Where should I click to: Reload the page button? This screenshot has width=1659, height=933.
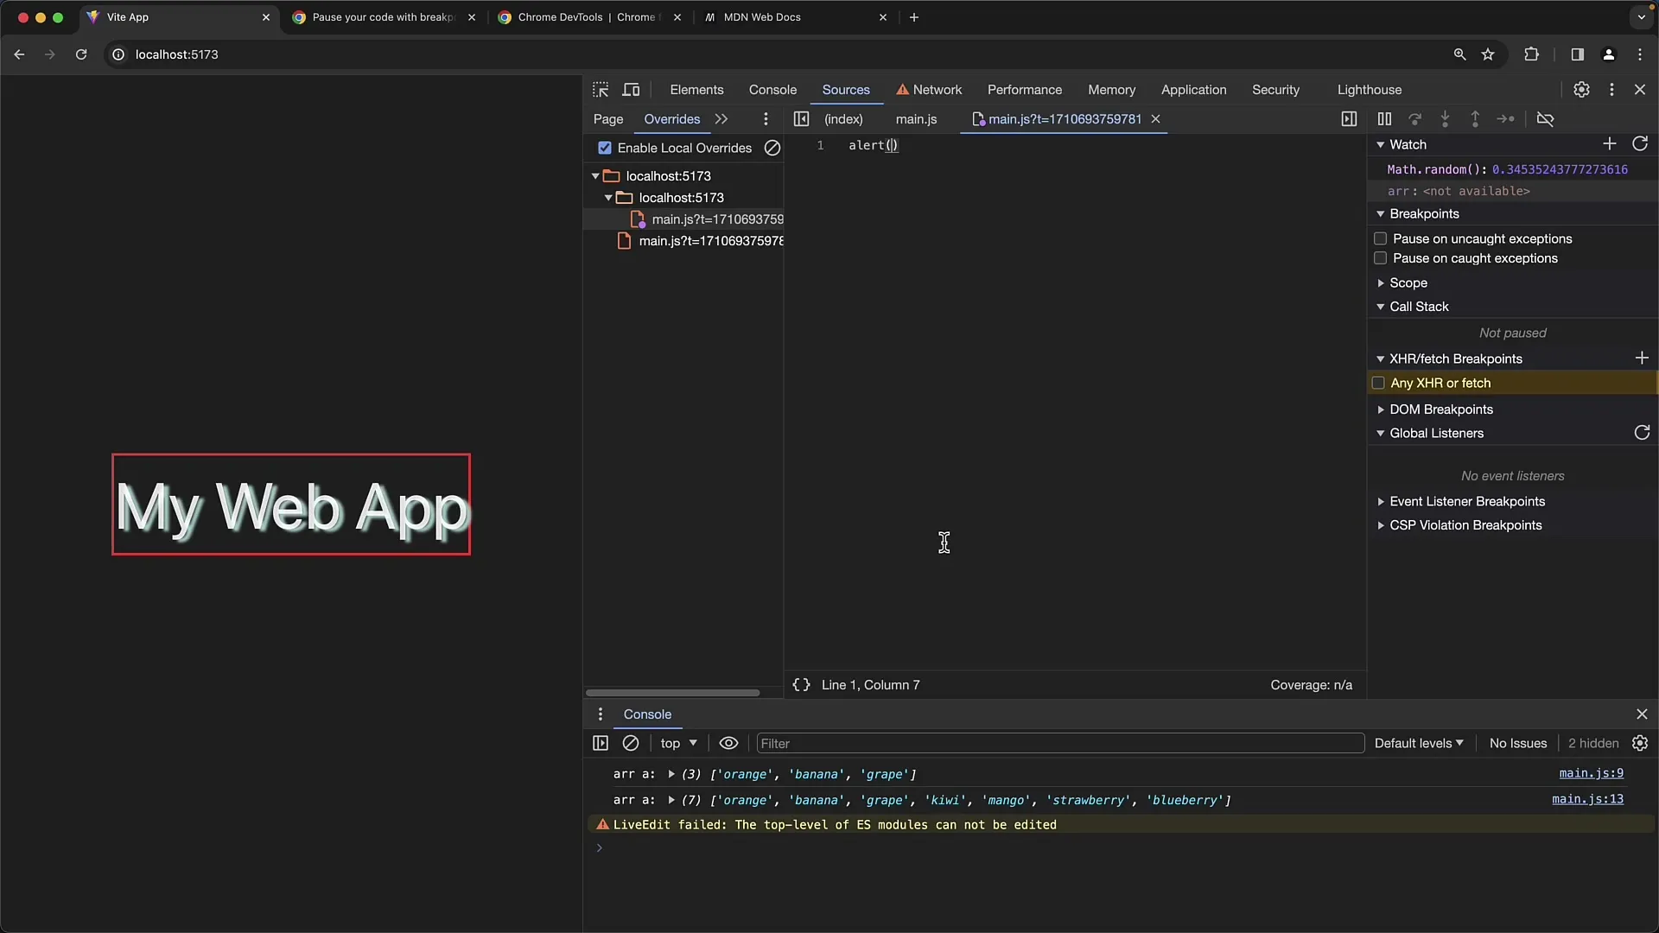coord(81,54)
